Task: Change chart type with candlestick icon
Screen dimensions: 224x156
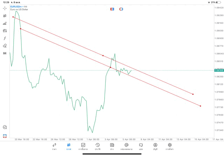Action: (5, 16)
